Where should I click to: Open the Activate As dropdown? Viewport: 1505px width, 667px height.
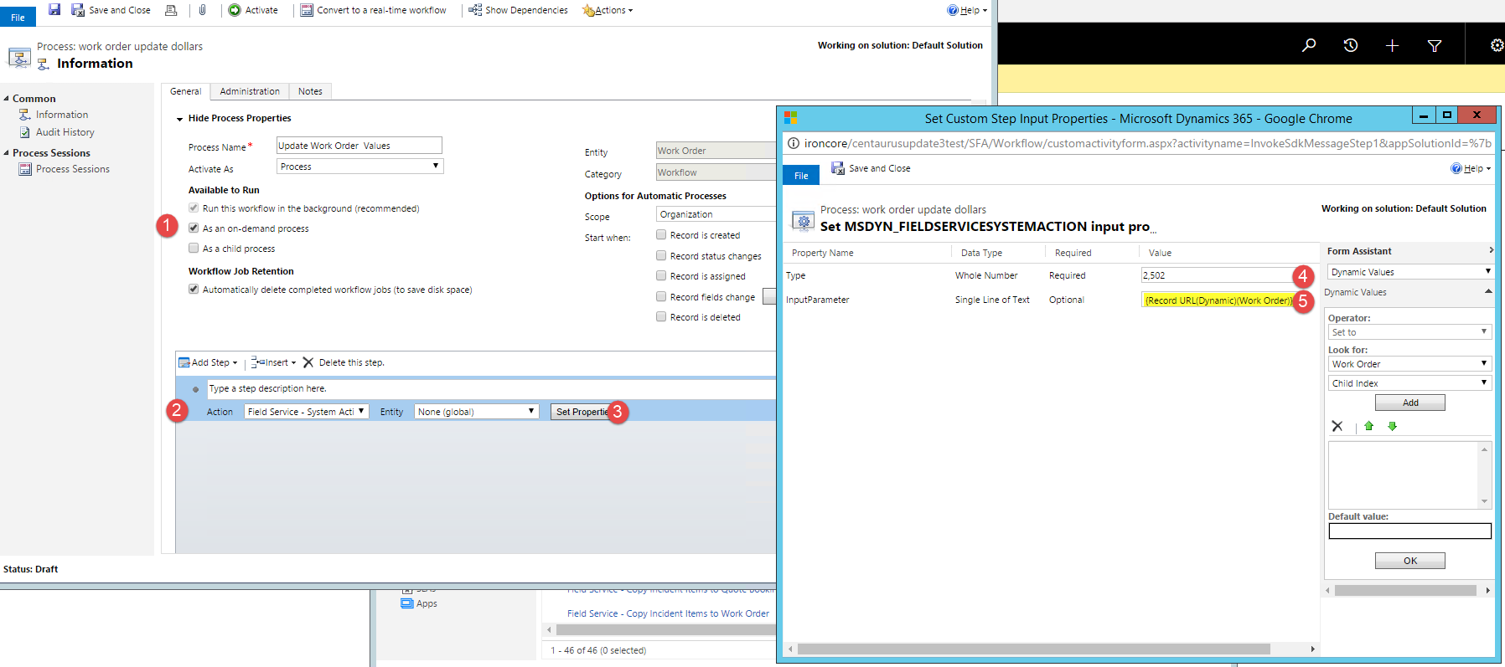[359, 167]
